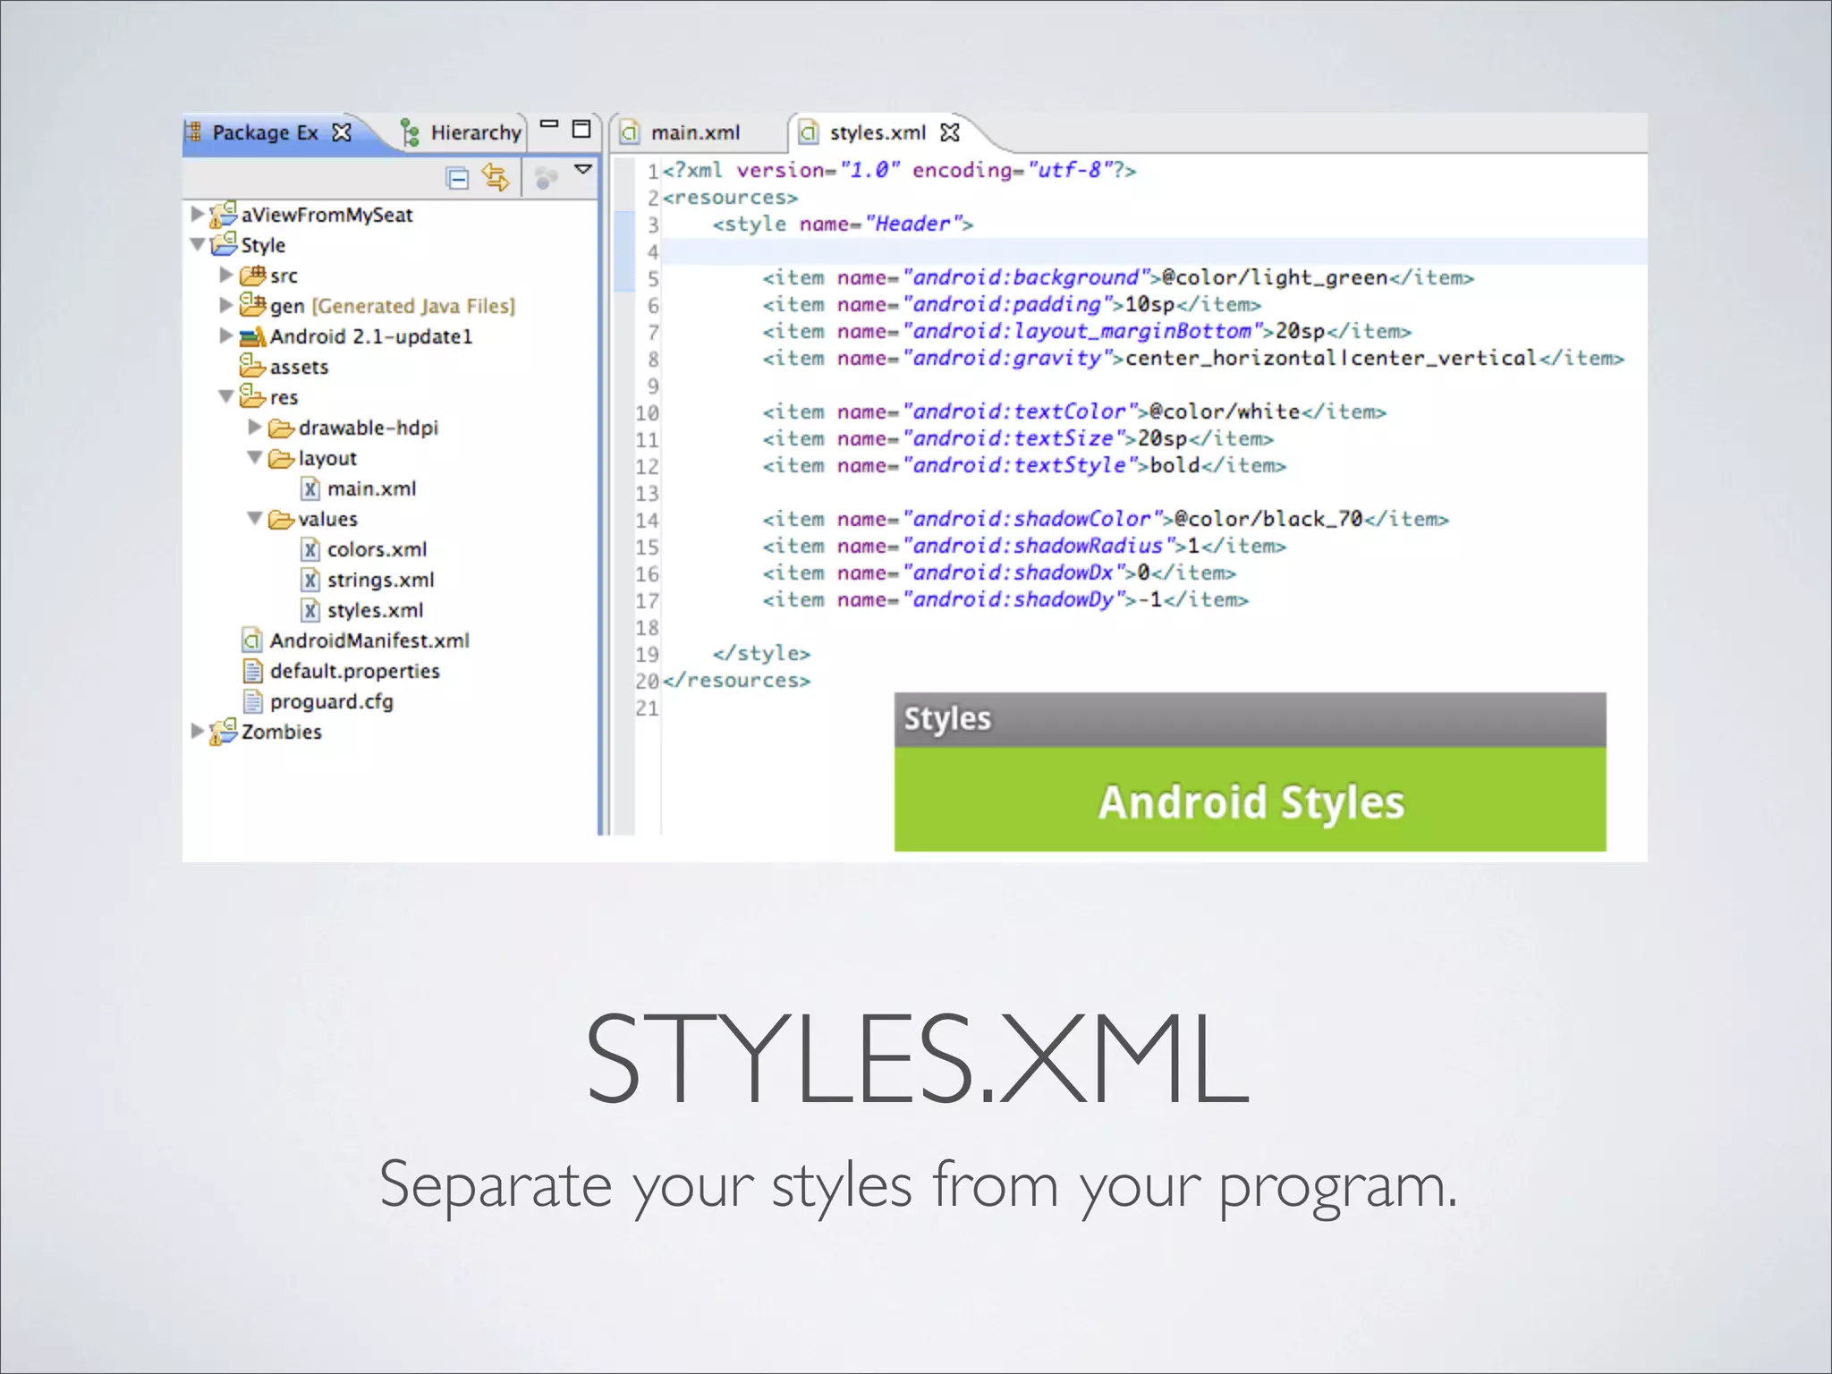
Task: Click the gen folder icon
Action: tap(253, 305)
